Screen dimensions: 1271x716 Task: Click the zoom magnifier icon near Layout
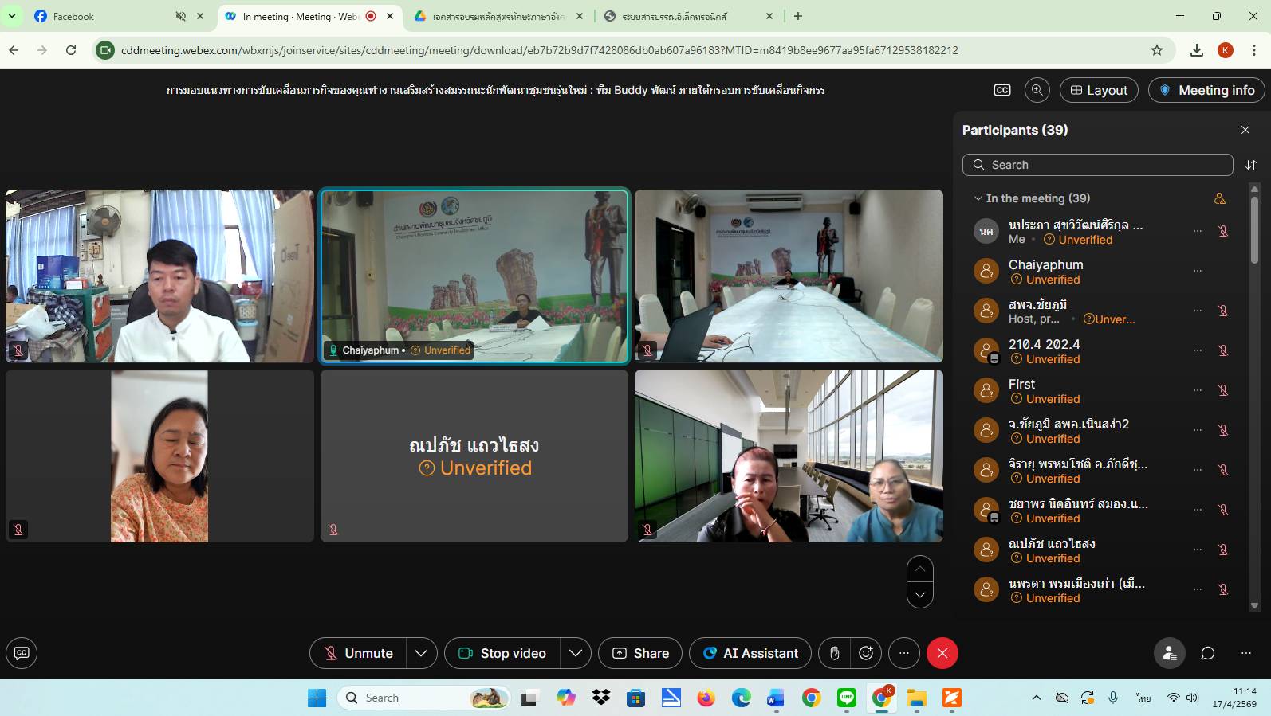(1037, 90)
